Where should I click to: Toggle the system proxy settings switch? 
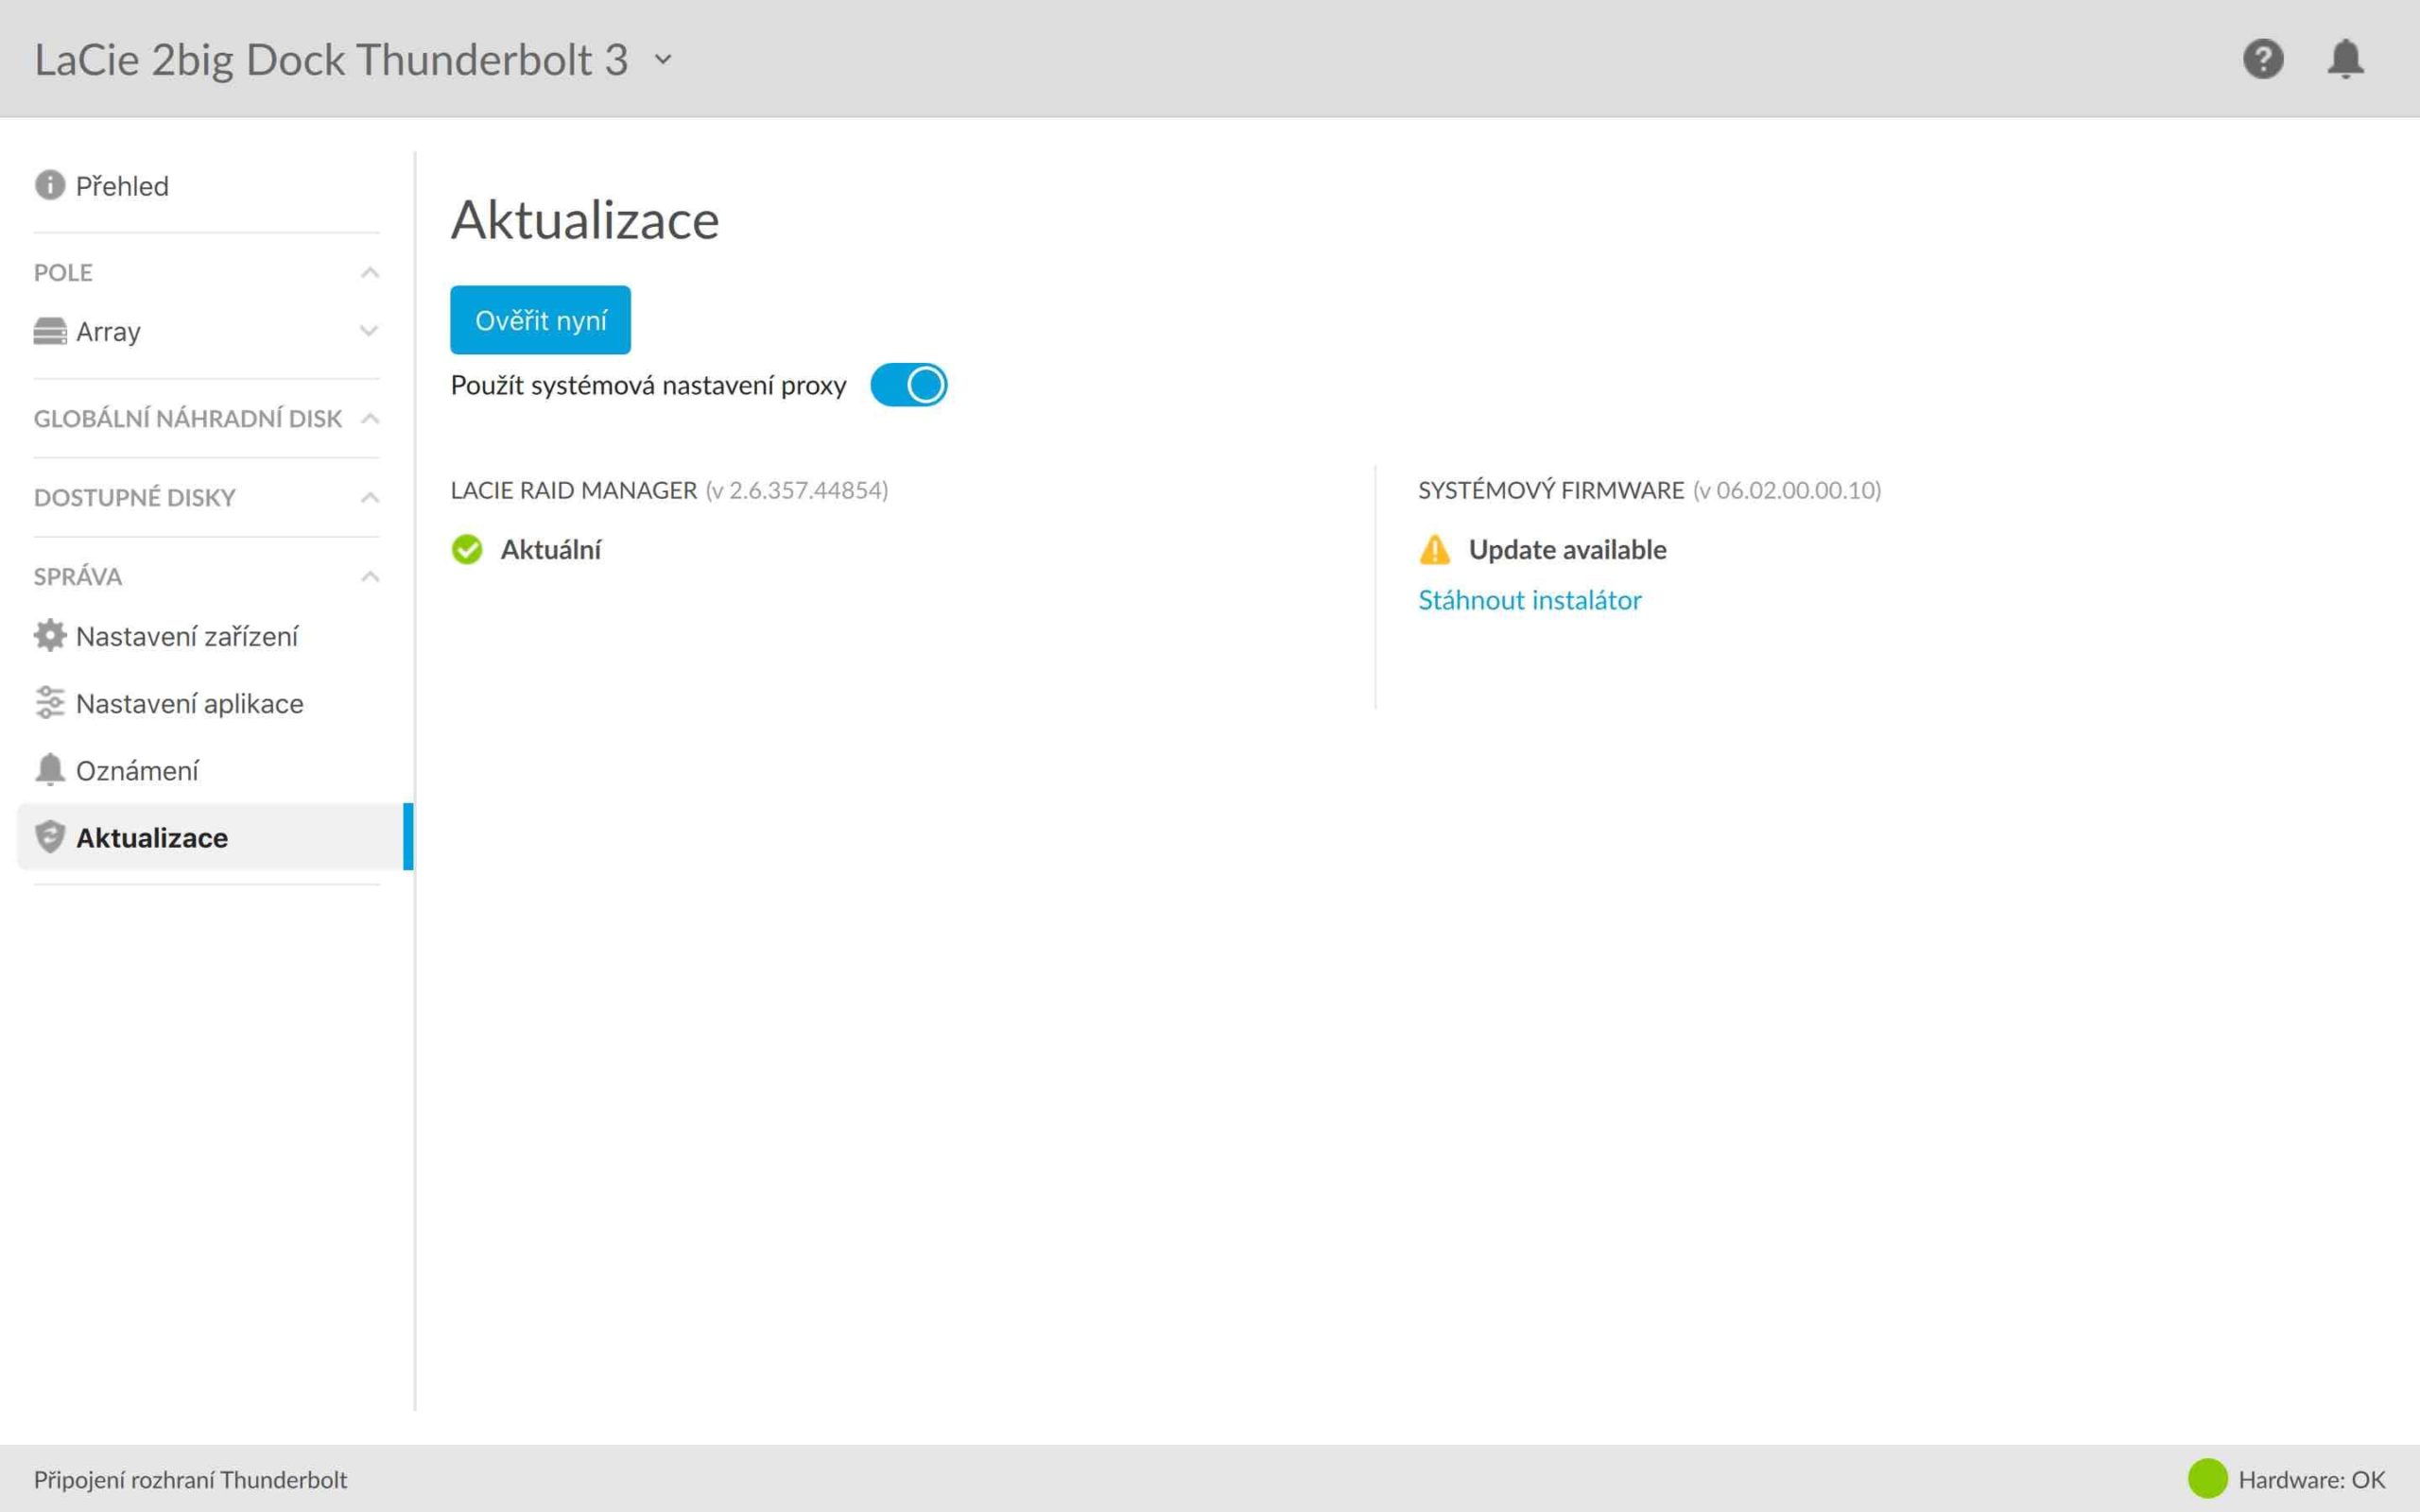908,385
